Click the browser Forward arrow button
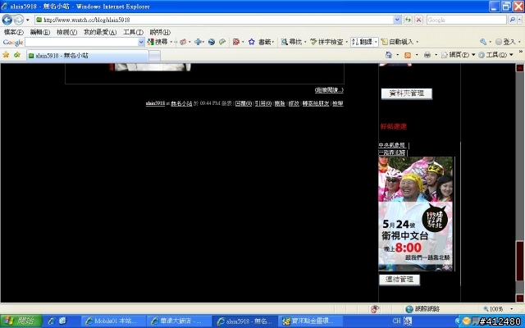The image size is (525, 328). 19,20
